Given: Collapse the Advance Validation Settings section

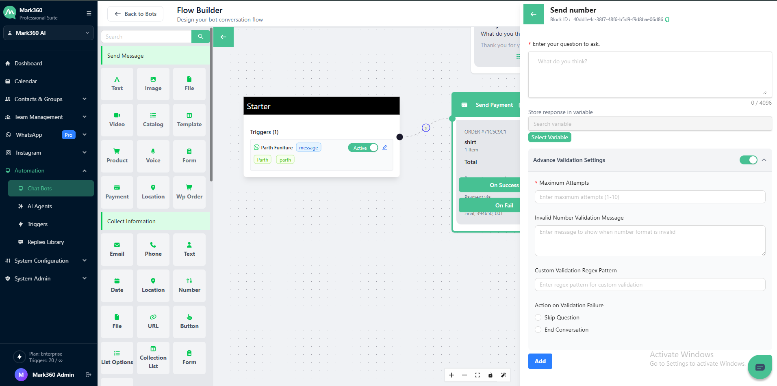Looking at the screenshot, I should [764, 160].
